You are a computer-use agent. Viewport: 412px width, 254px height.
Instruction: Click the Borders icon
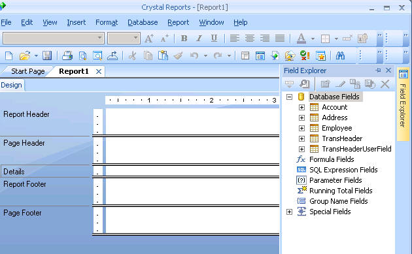pos(325,39)
